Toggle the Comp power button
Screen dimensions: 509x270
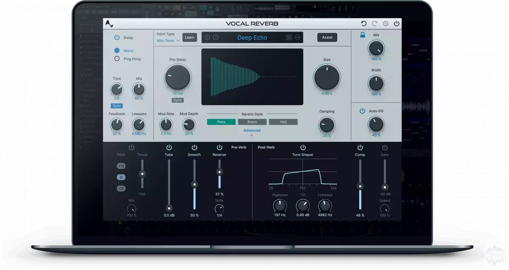click(360, 148)
